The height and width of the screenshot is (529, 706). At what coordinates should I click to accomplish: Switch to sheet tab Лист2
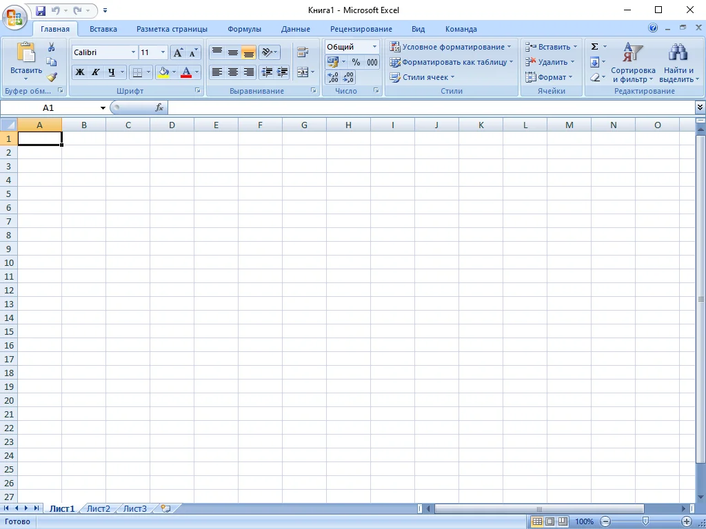pos(99,509)
